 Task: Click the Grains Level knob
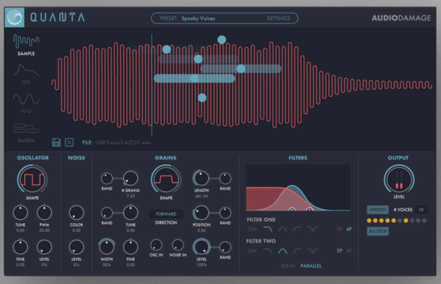point(201,247)
